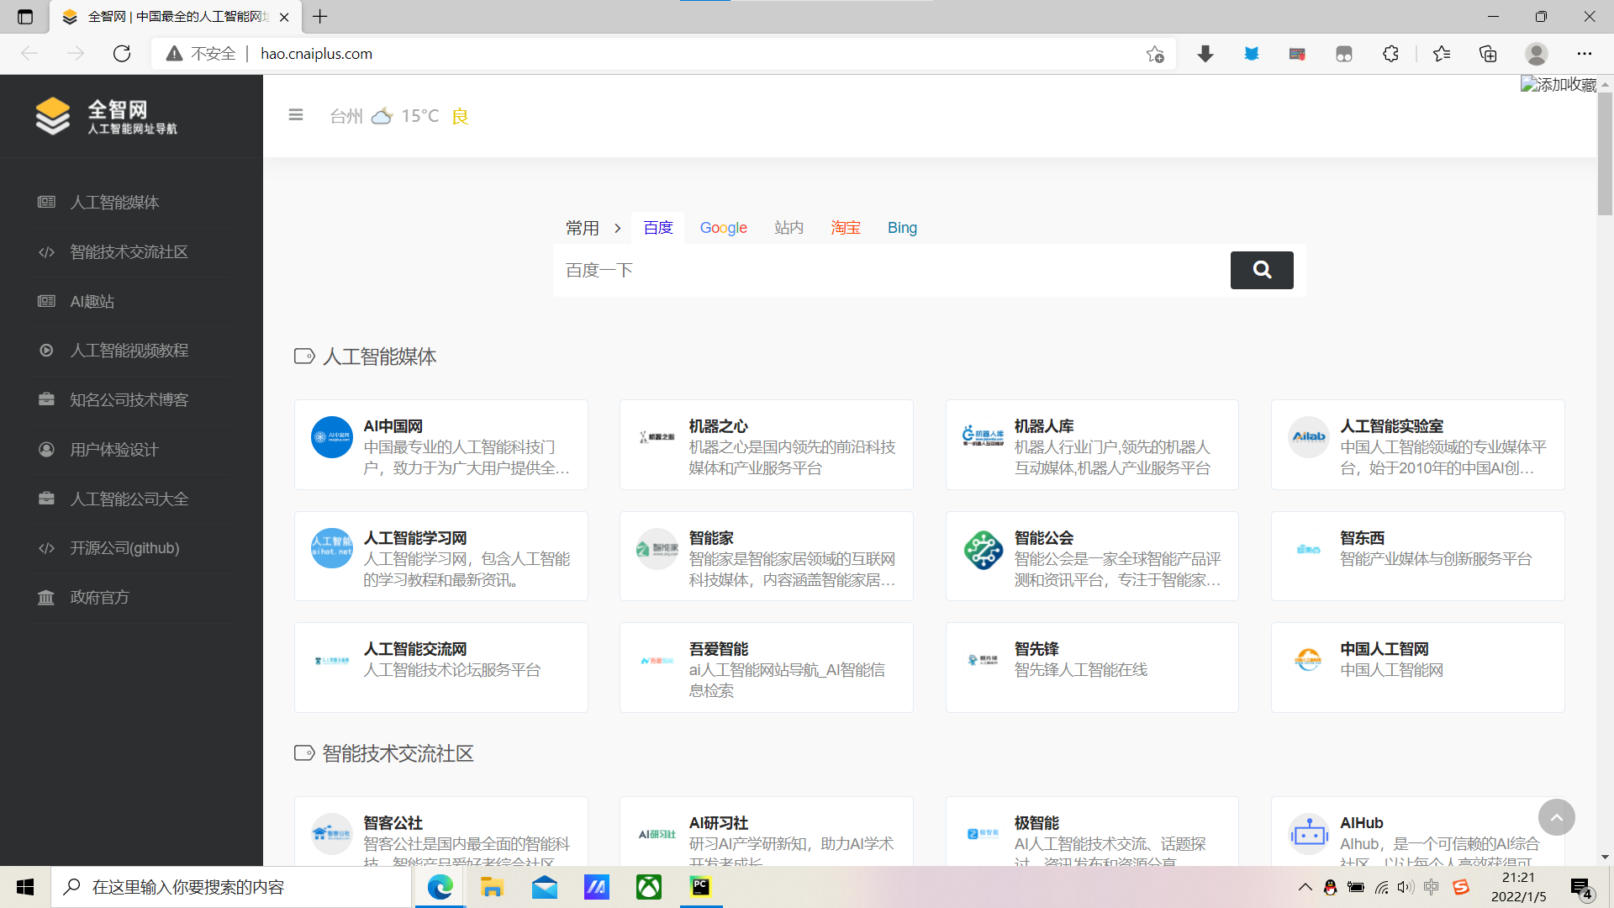Click the 不安全 site security warning
The height and width of the screenshot is (908, 1614).
click(x=202, y=54)
